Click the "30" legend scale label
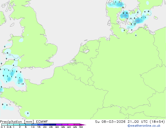 tap(57, 127)
